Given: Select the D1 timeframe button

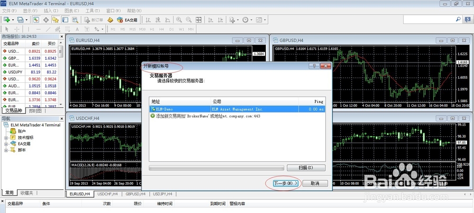Looking at the screenshot, I should tap(172, 29).
